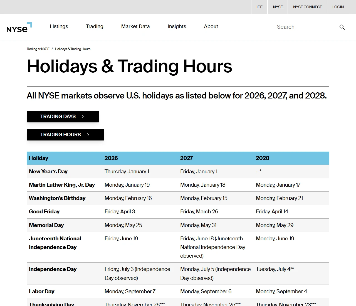
Task: Go to ICE site link
Action: pos(259,7)
